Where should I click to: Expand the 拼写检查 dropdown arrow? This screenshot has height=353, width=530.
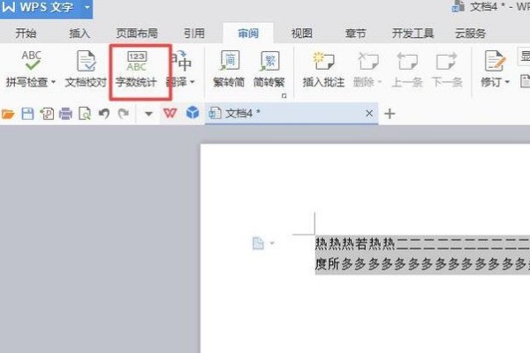tap(53, 82)
